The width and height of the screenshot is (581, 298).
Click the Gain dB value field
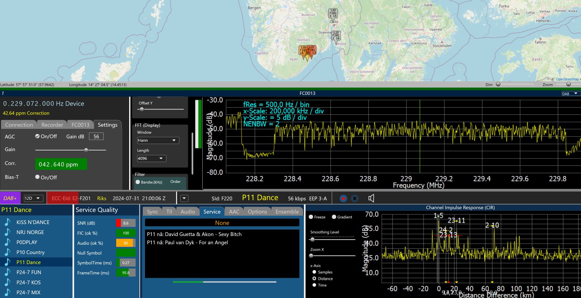pos(96,137)
